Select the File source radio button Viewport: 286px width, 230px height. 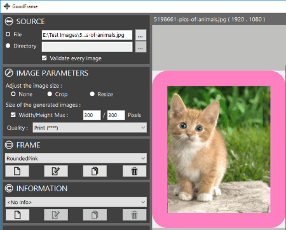[8, 34]
